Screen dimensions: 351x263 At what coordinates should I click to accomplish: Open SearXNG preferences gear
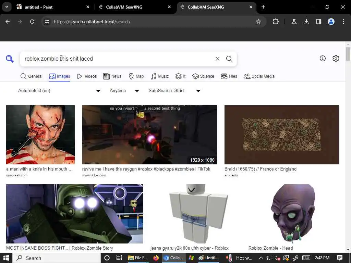pyautogui.click(x=336, y=58)
